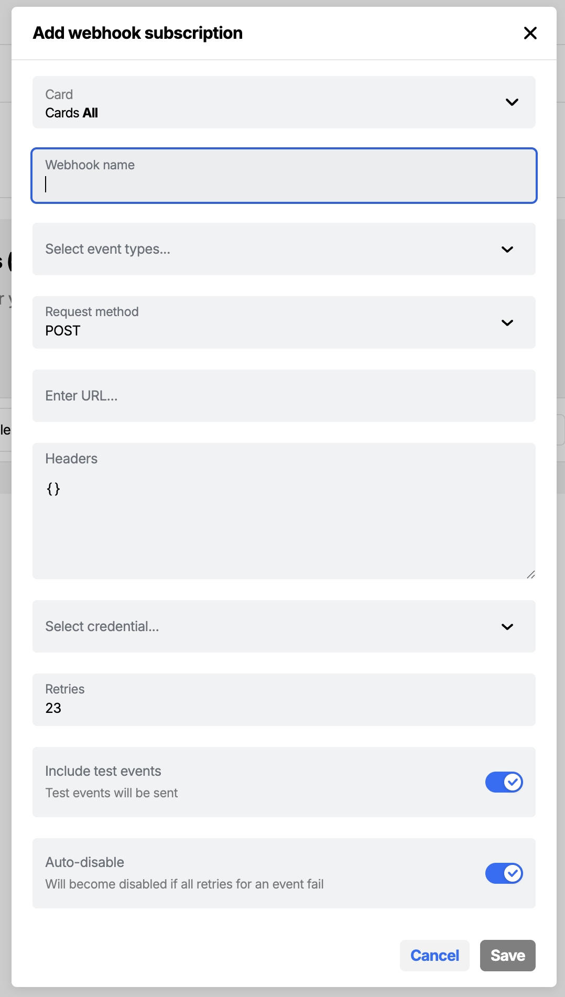Click the checkmark inside Auto-disable toggle
This screenshot has width=565, height=997.
tap(512, 873)
